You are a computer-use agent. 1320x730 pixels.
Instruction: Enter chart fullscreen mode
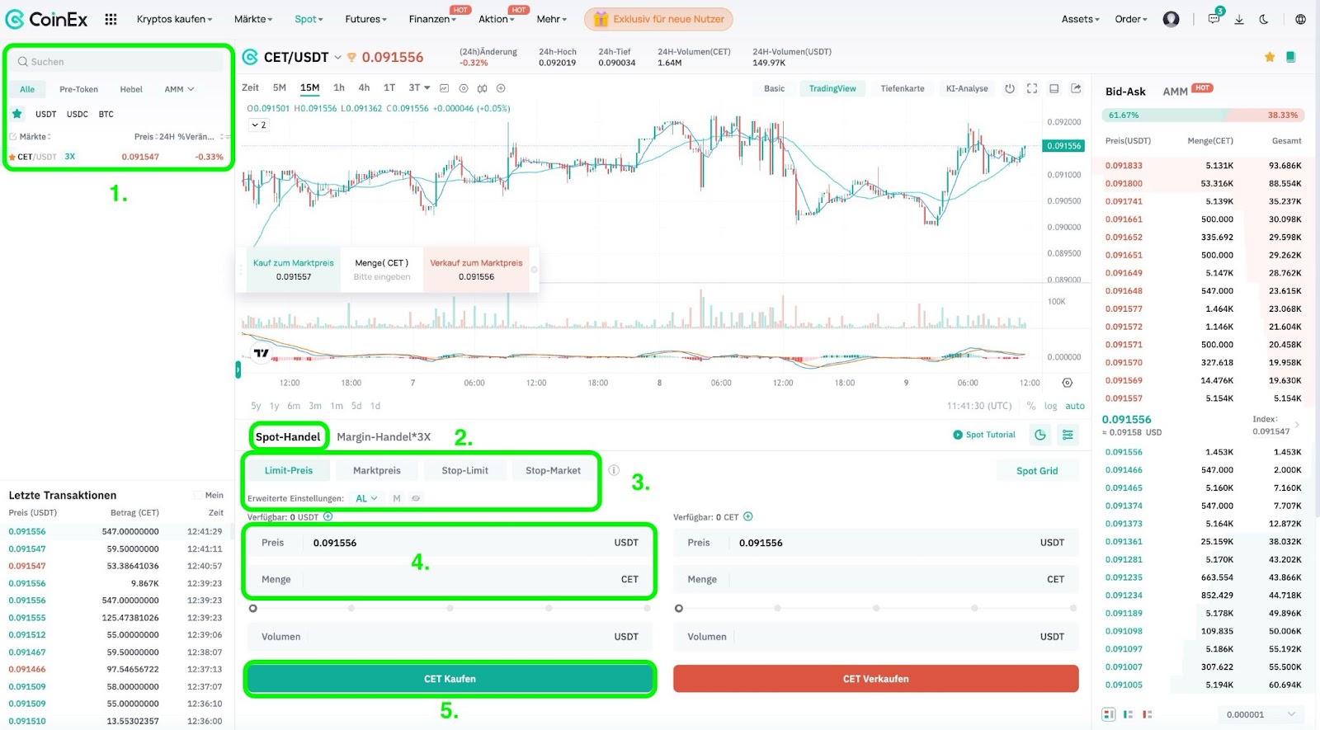[x=1032, y=88]
